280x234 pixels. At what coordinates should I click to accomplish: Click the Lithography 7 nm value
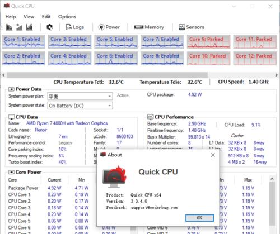click(x=63, y=136)
